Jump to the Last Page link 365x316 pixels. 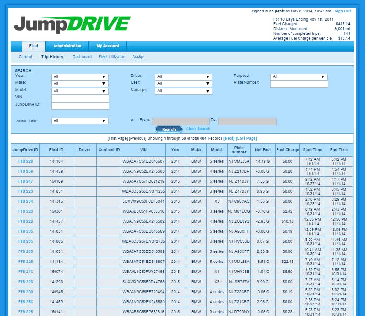coord(246,138)
